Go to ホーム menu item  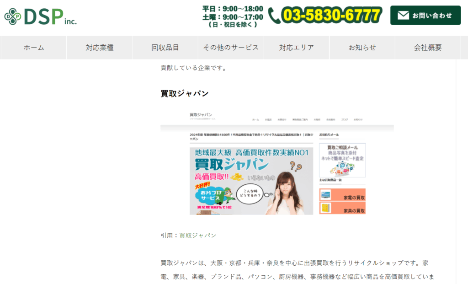click(34, 48)
